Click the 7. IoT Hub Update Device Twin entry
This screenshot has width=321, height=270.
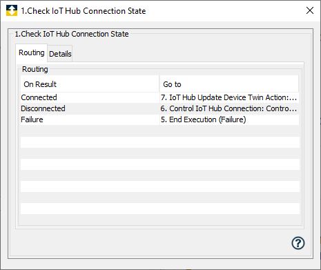click(228, 97)
